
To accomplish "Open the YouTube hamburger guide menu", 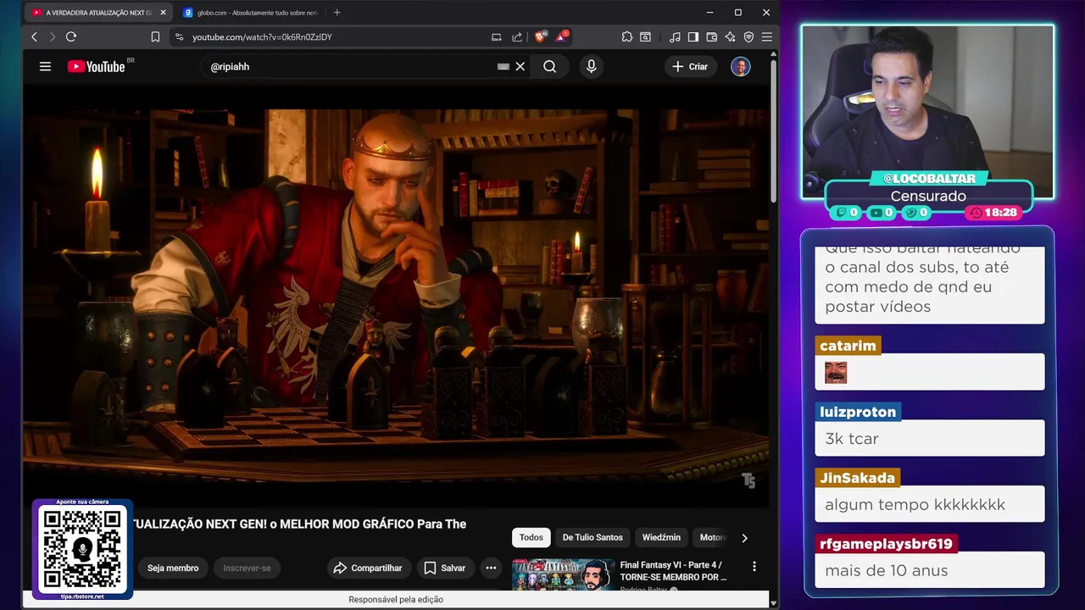I will [45, 66].
